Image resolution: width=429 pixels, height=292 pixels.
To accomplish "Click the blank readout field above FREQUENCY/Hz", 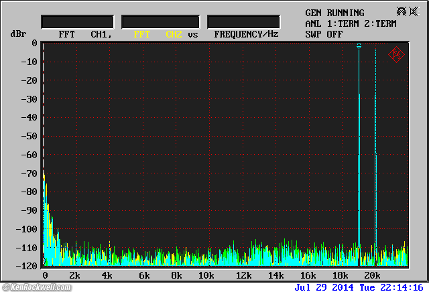I will [243, 22].
